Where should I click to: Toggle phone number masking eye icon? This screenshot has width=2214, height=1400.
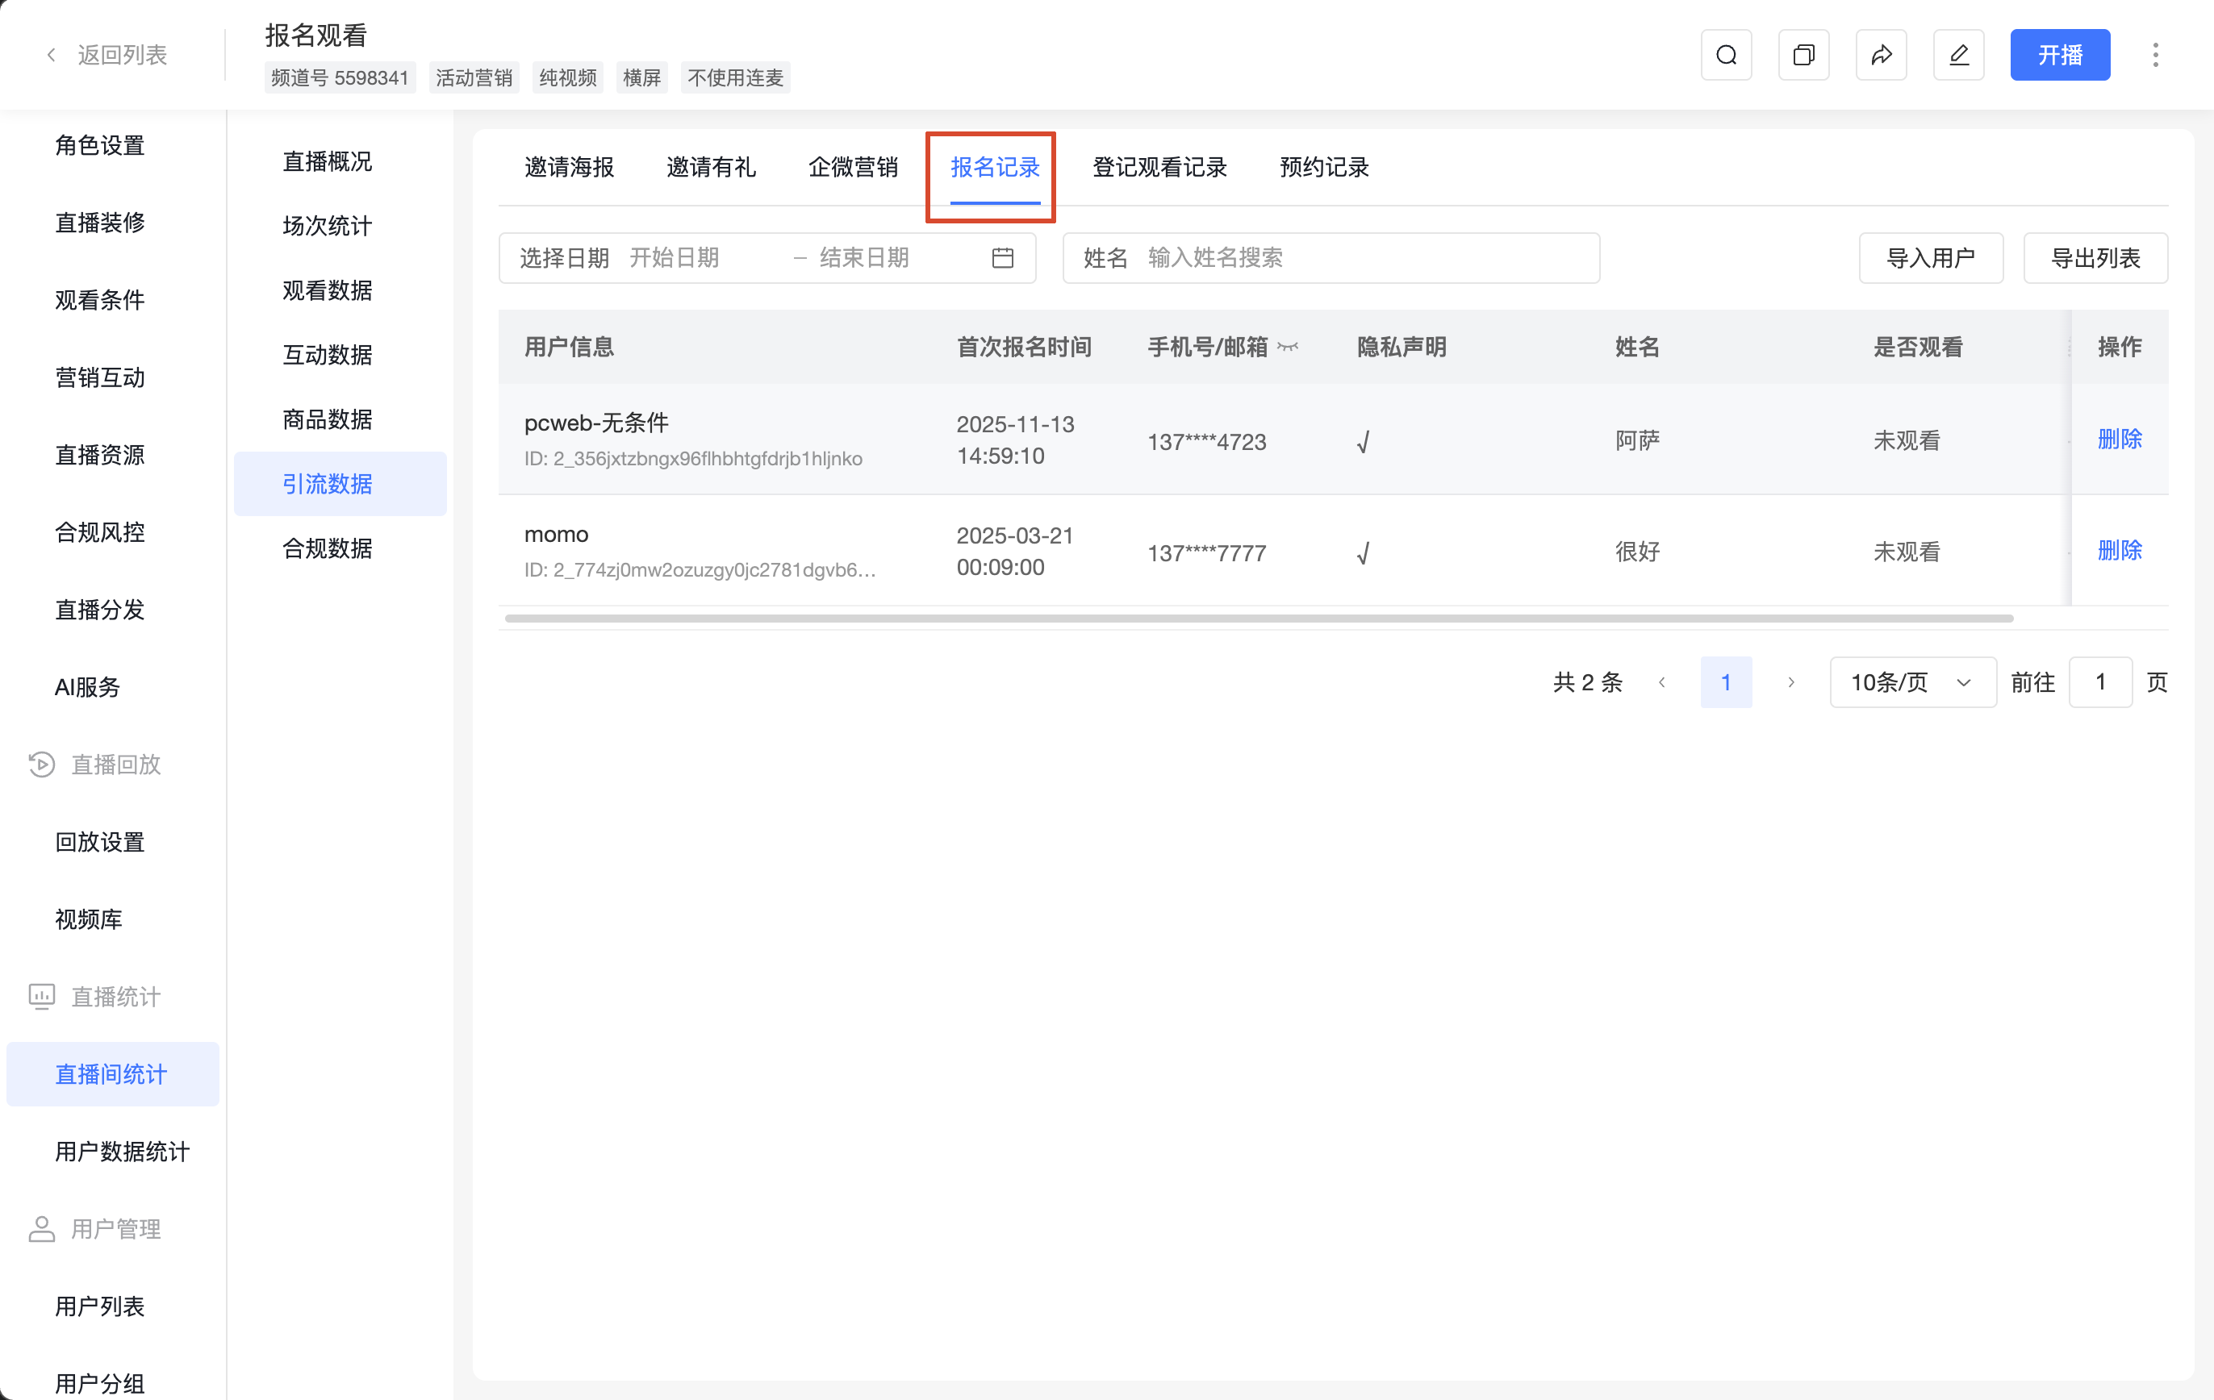[x=1287, y=348]
